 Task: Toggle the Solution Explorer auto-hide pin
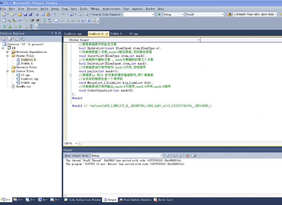click(x=55, y=33)
